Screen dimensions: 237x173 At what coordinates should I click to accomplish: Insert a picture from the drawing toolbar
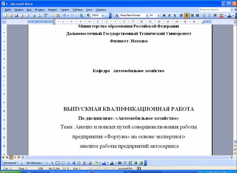pyautogui.click(x=90, y=163)
